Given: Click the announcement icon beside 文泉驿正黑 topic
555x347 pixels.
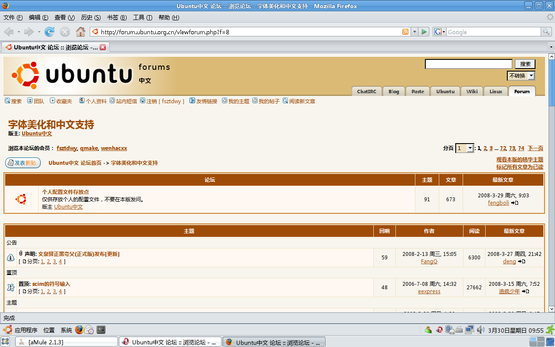Looking at the screenshot, I should tap(11, 258).
